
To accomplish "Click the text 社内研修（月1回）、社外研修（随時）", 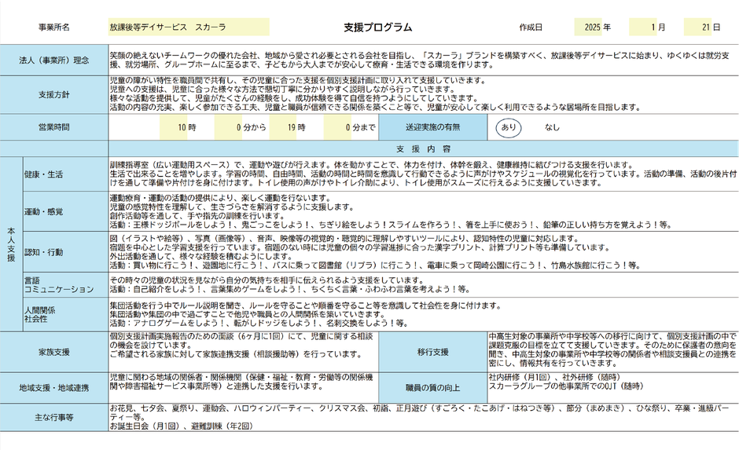I will pos(554,378).
